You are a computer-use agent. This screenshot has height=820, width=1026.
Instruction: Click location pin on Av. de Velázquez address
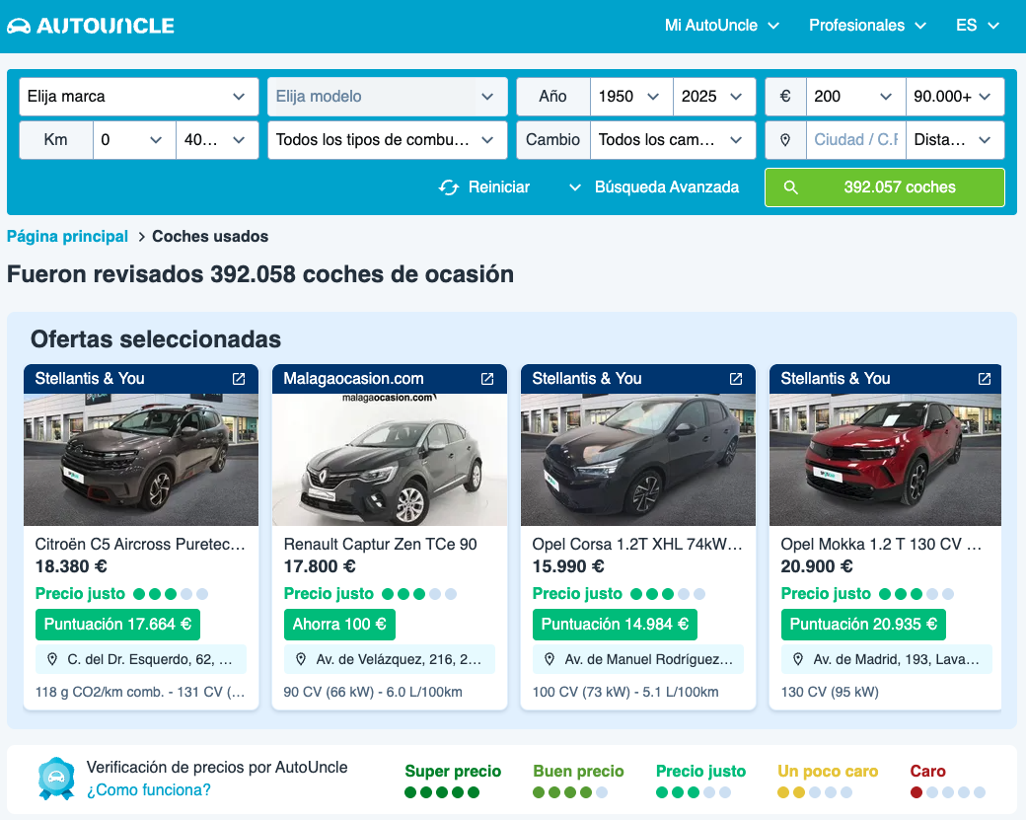pyautogui.click(x=301, y=660)
